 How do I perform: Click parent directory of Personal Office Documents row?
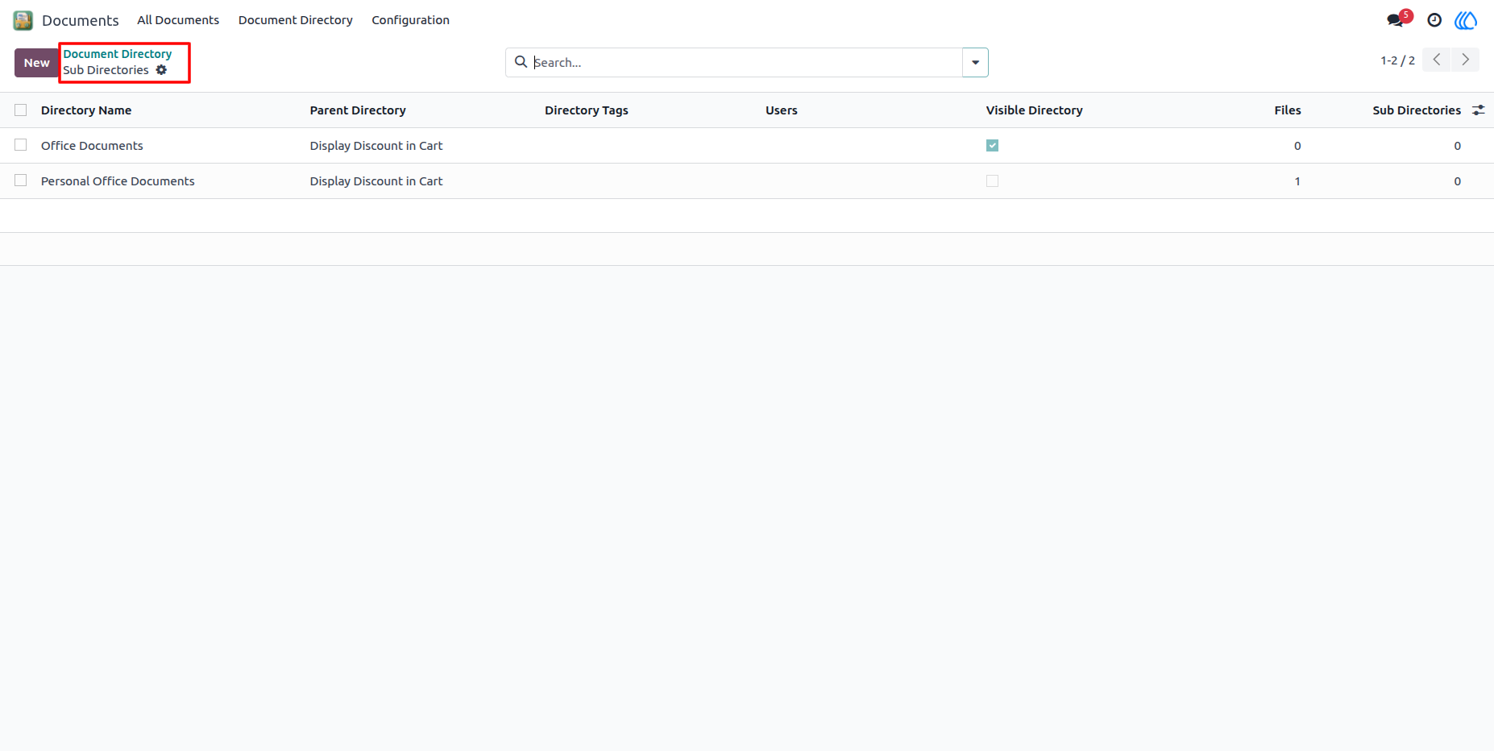pos(376,181)
